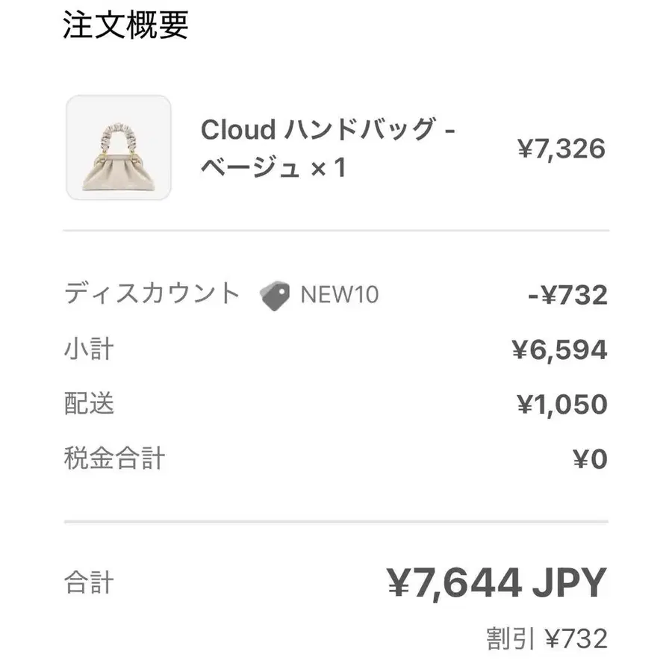
Task: Click the 割引 ¥732 savings text
Action: 547,639
